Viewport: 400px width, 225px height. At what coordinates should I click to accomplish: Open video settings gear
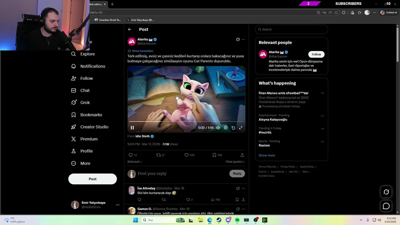(x=226, y=128)
